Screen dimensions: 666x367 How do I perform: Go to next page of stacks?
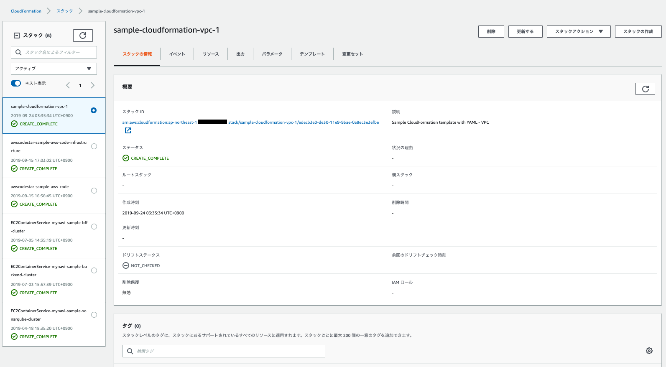pos(93,85)
